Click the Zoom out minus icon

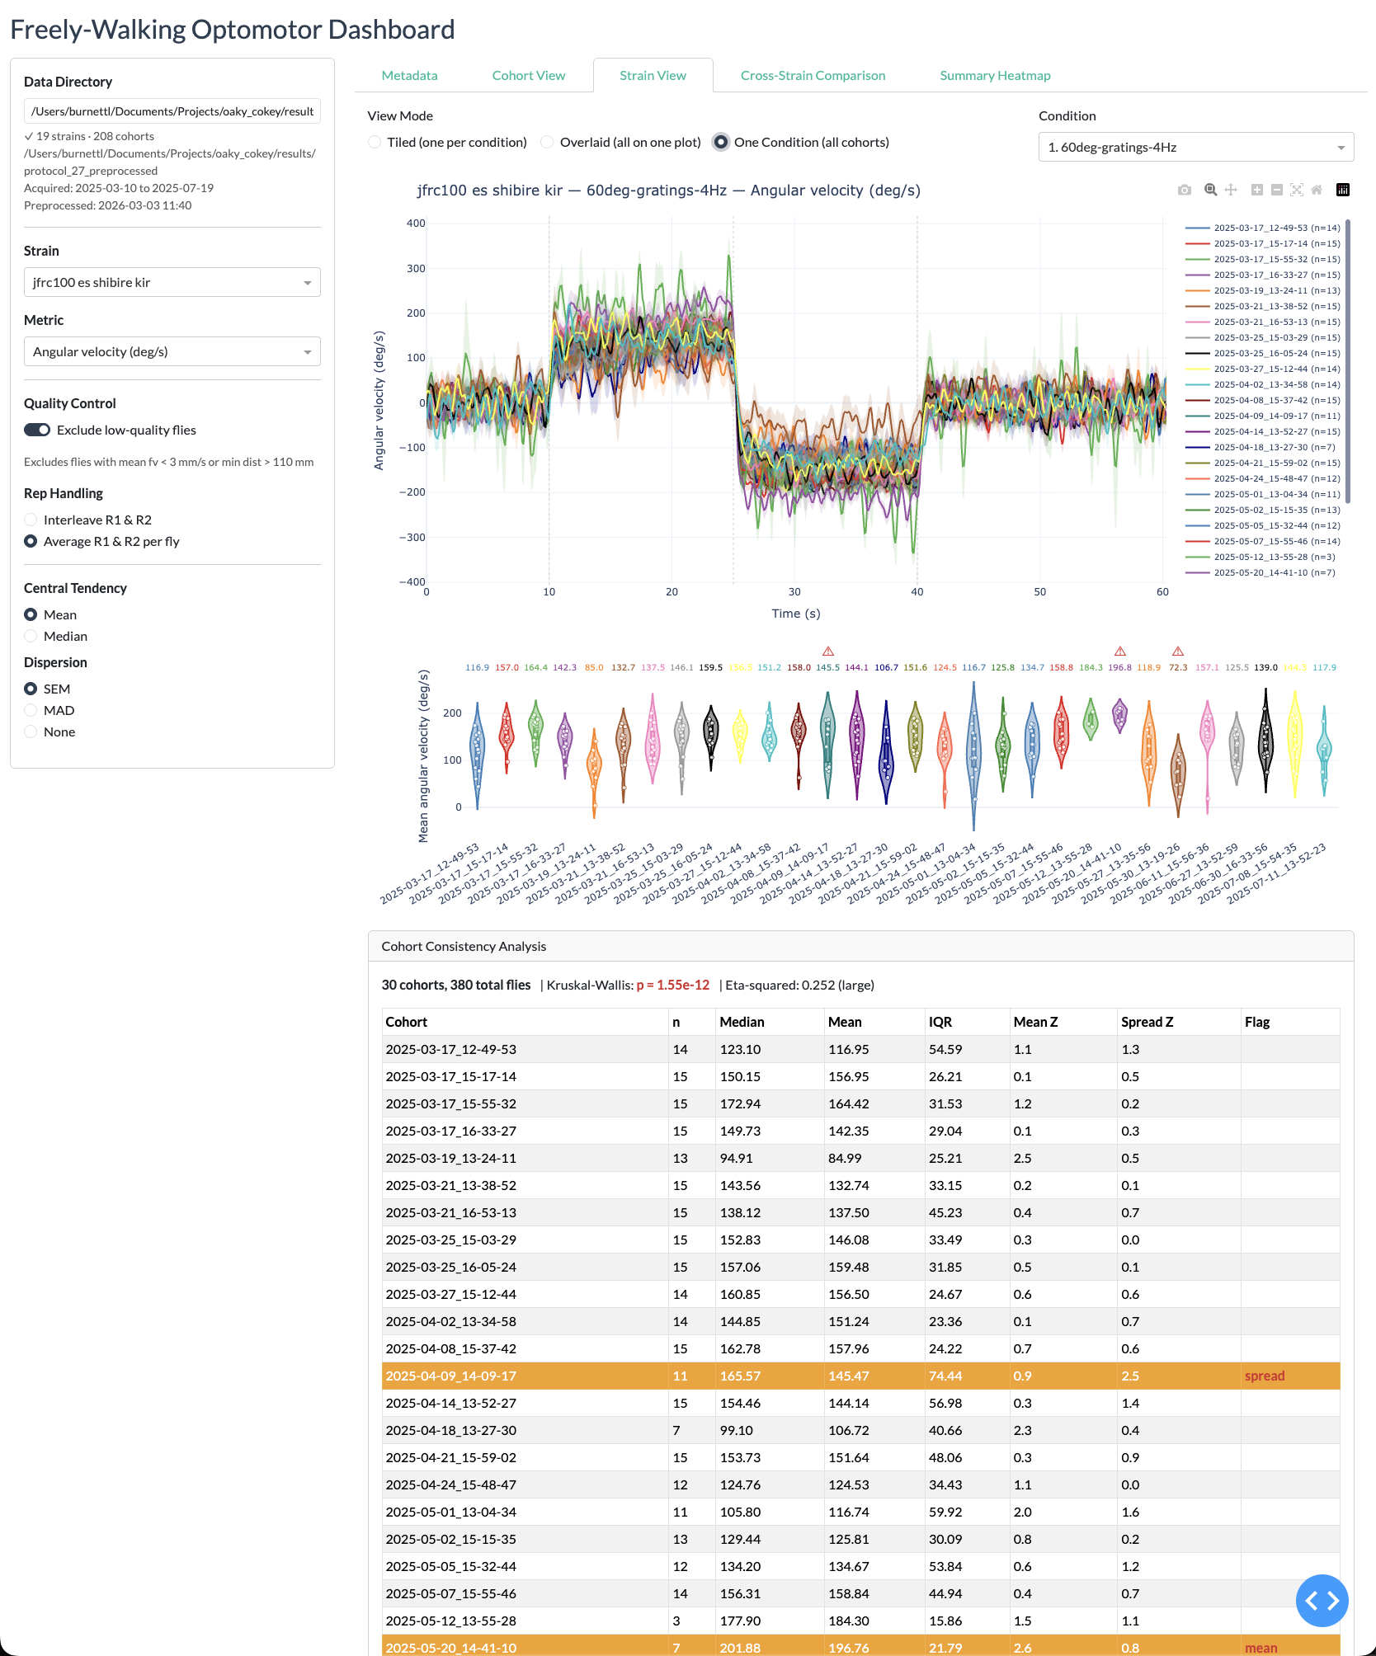click(x=1277, y=190)
